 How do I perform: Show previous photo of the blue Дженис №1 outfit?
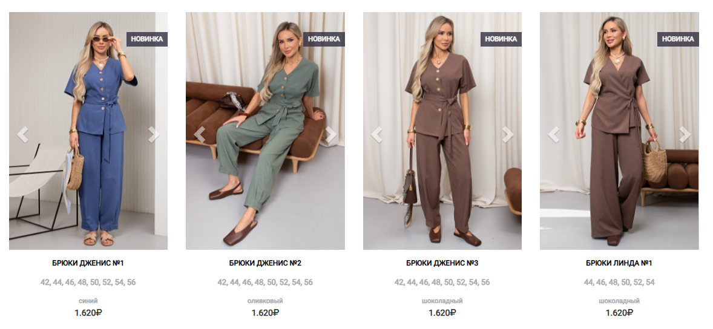click(22, 134)
